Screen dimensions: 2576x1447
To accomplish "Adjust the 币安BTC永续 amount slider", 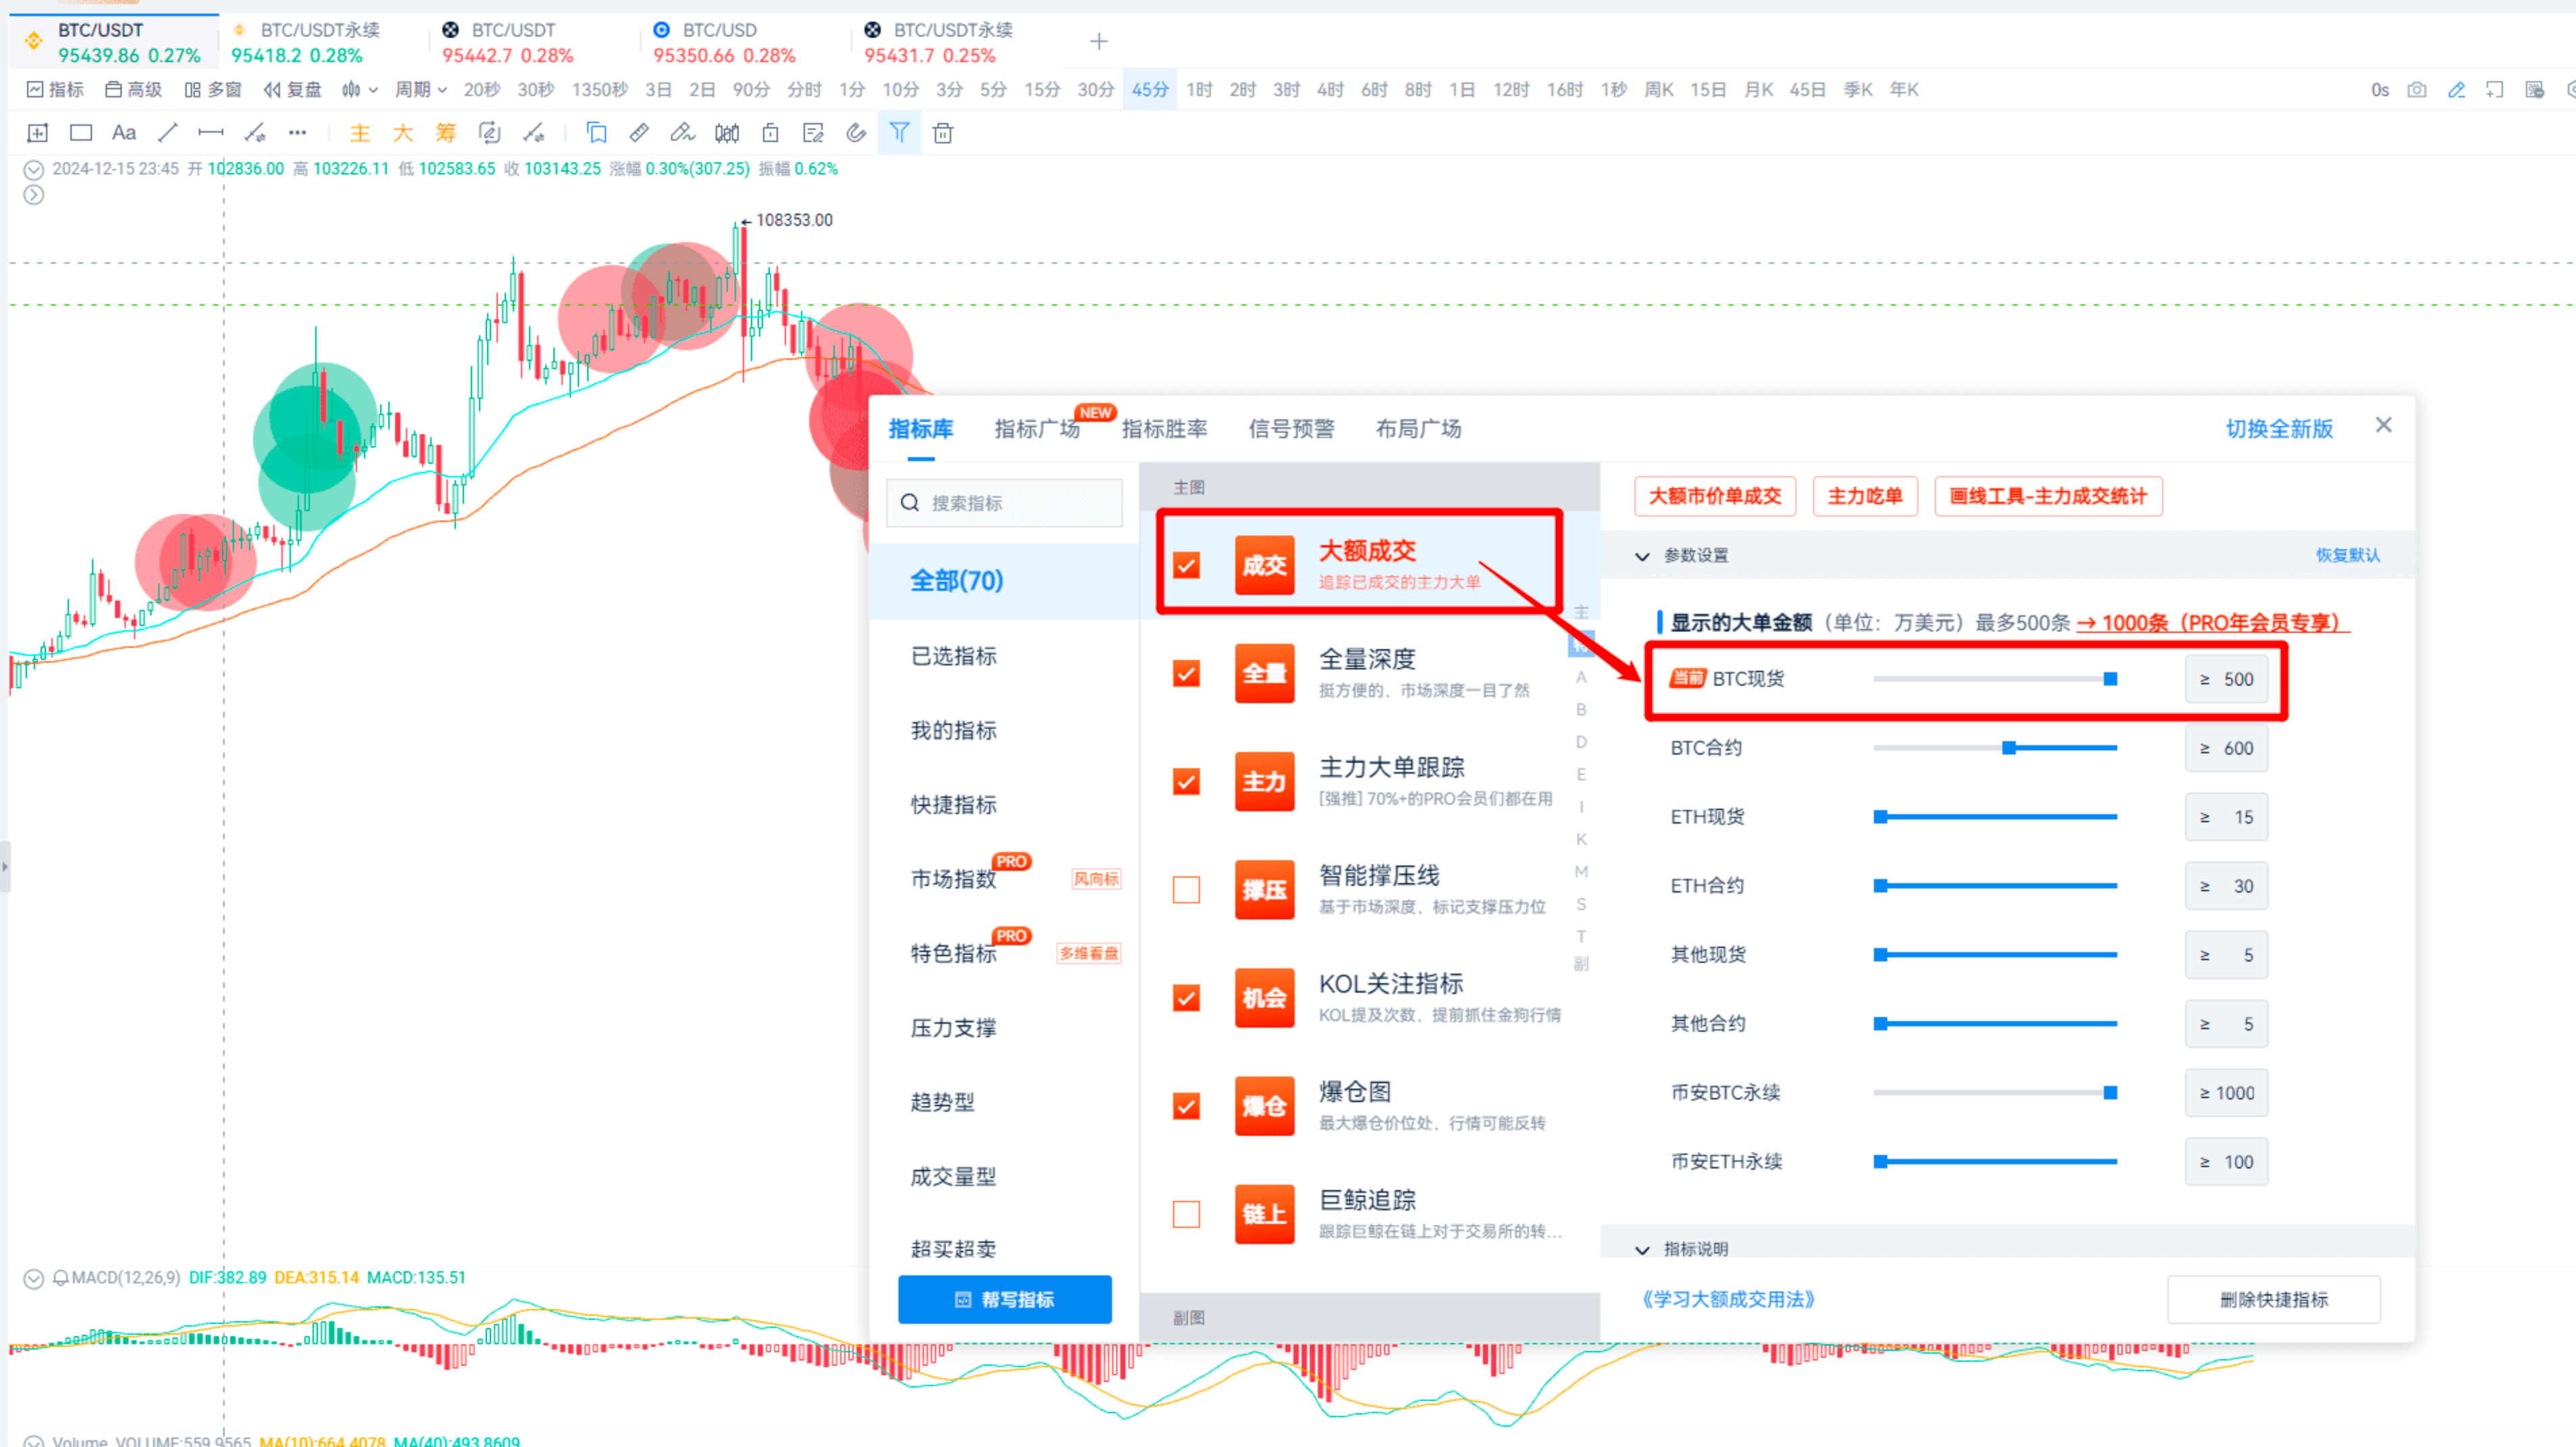I will tap(2110, 1093).
